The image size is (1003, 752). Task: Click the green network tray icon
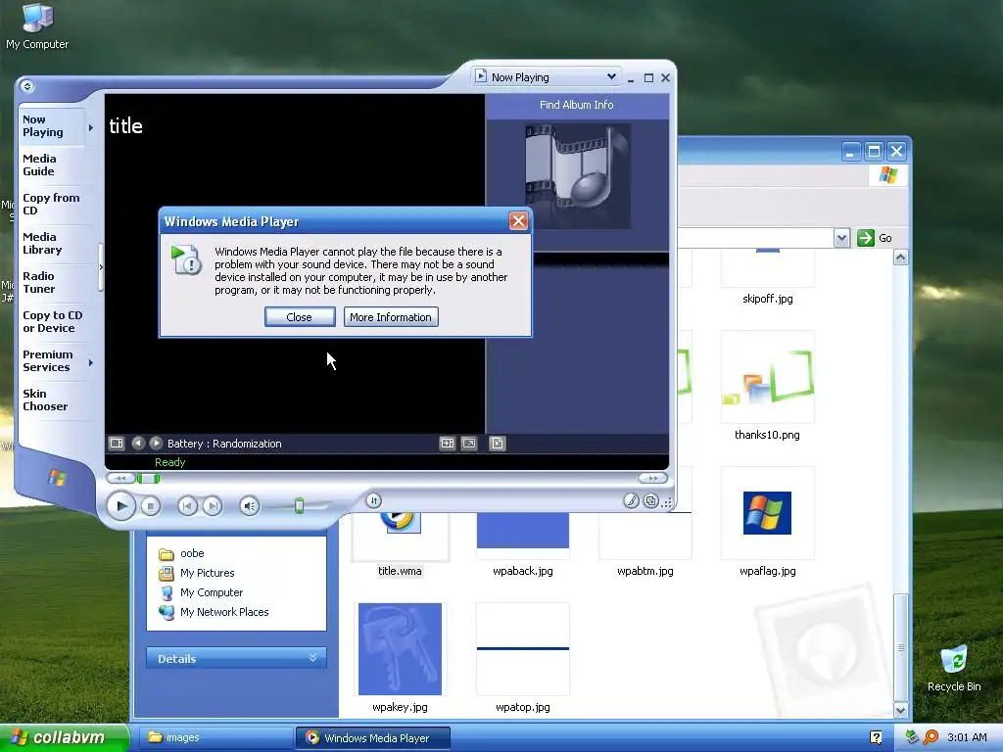[x=912, y=737]
